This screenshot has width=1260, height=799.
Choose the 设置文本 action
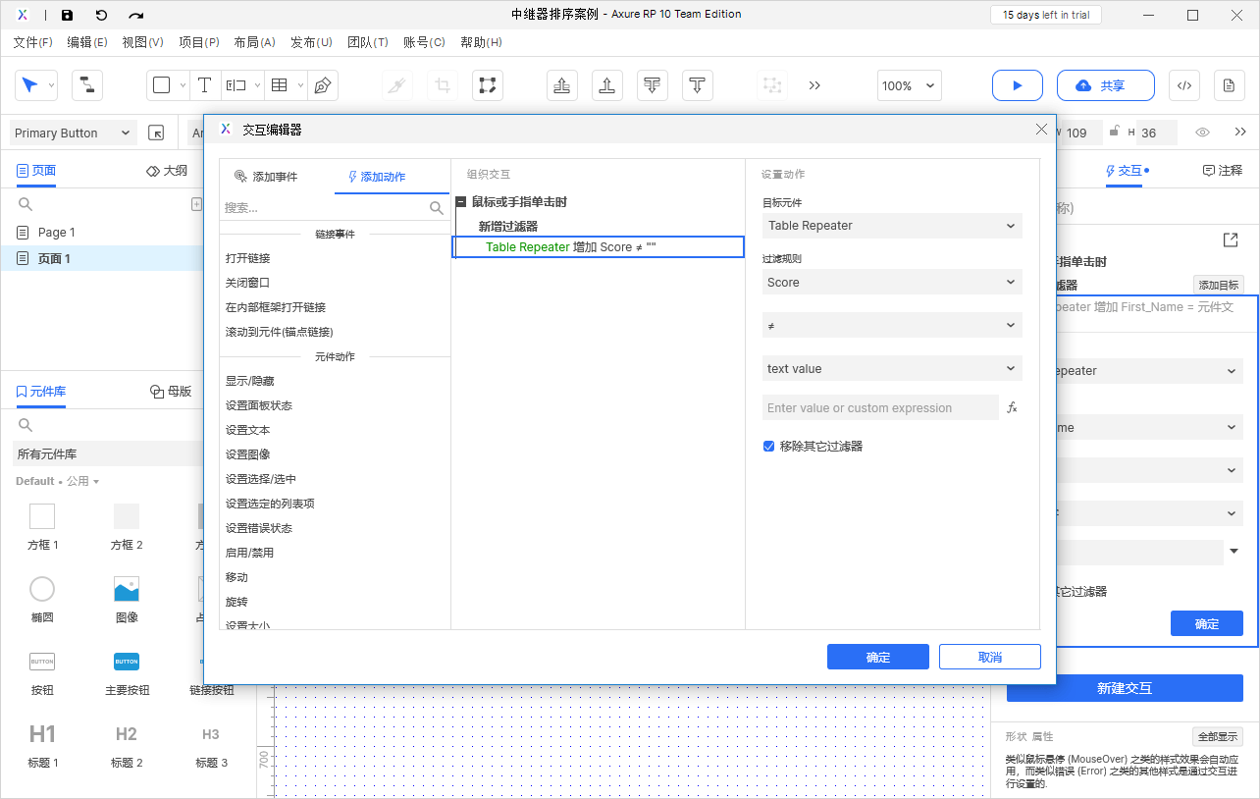247,430
